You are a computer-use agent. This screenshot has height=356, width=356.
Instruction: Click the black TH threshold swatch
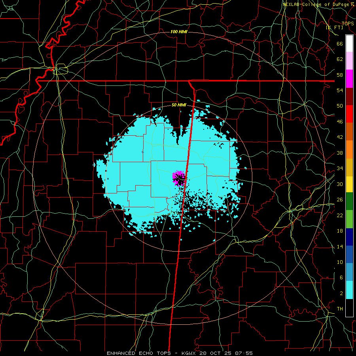point(349,308)
